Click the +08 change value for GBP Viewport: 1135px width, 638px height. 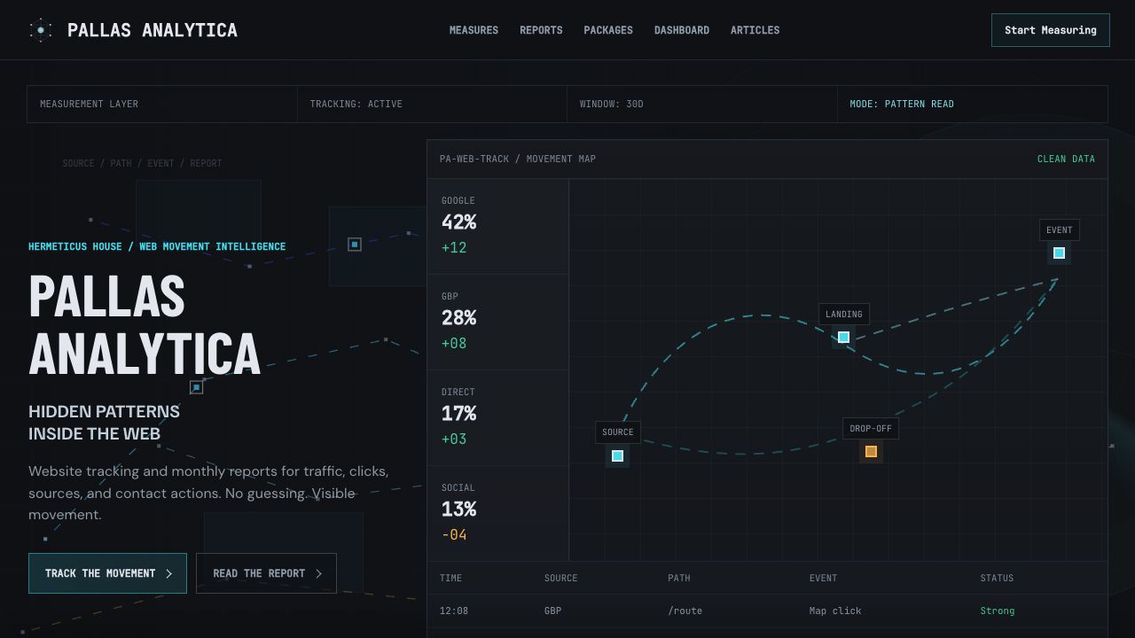454,344
